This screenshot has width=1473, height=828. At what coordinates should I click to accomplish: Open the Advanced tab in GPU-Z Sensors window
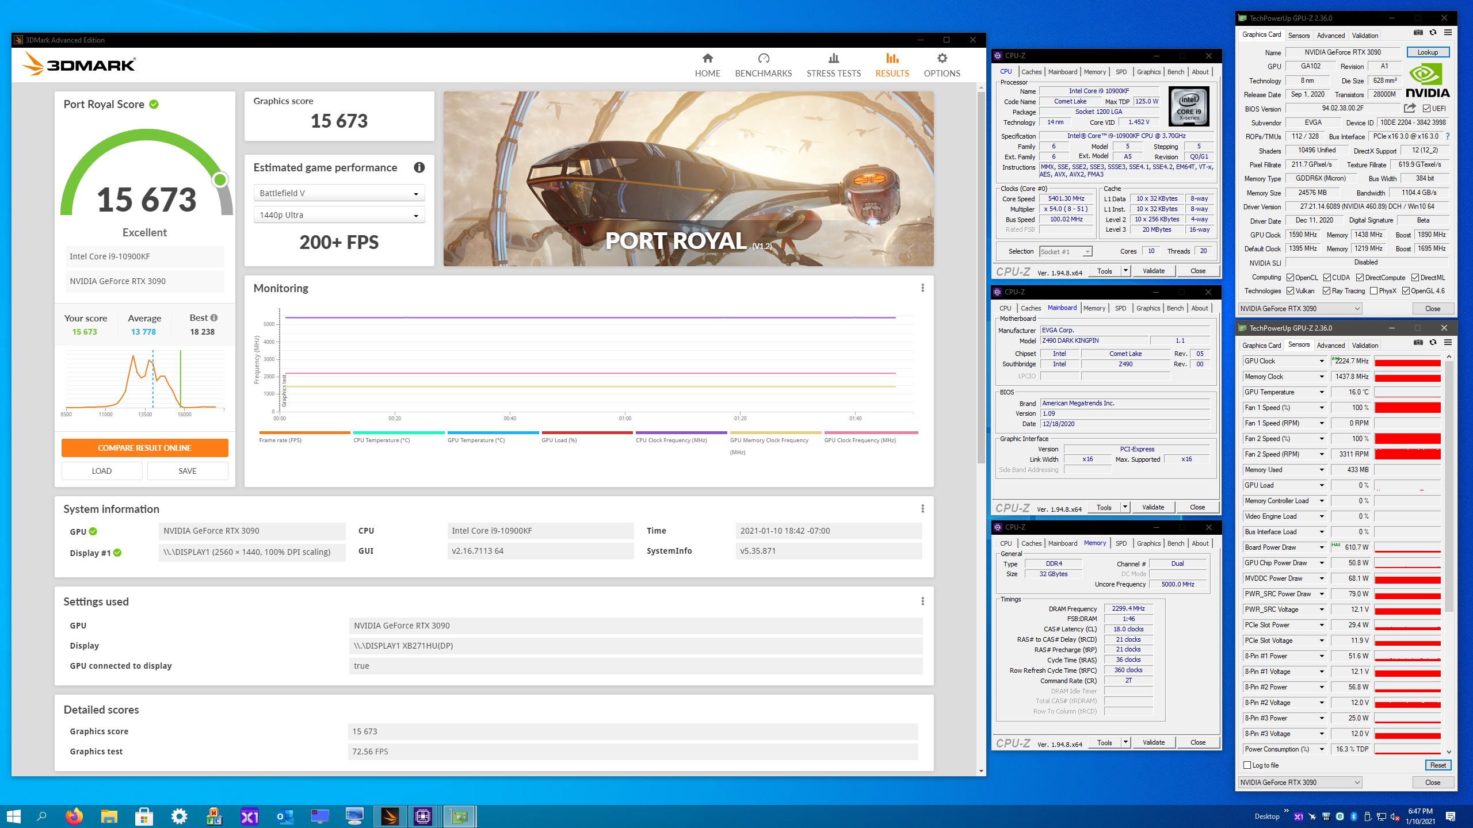tap(1330, 346)
